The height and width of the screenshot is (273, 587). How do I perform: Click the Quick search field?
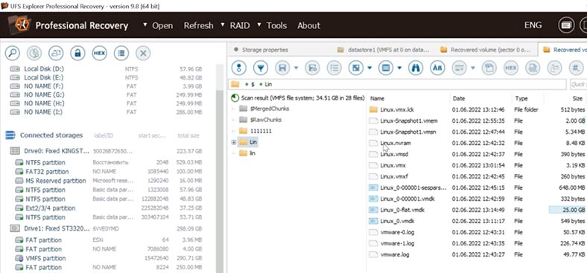click(578, 85)
